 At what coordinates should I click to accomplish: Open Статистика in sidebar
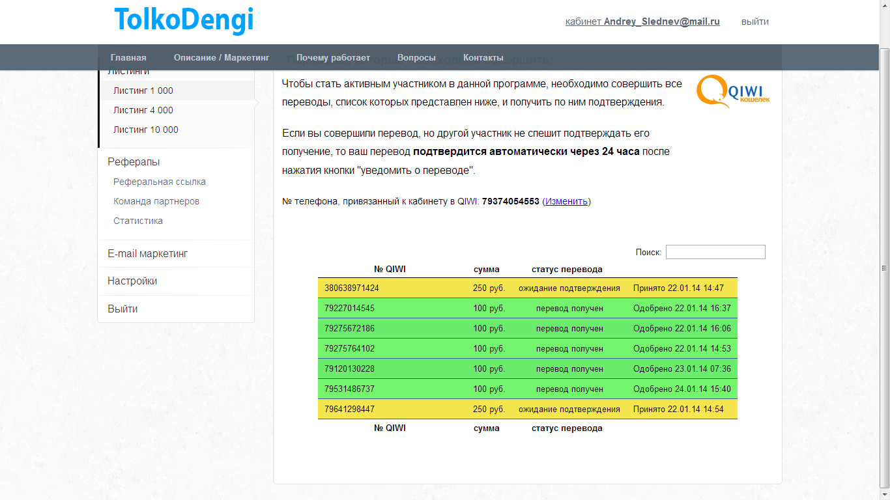[138, 221]
